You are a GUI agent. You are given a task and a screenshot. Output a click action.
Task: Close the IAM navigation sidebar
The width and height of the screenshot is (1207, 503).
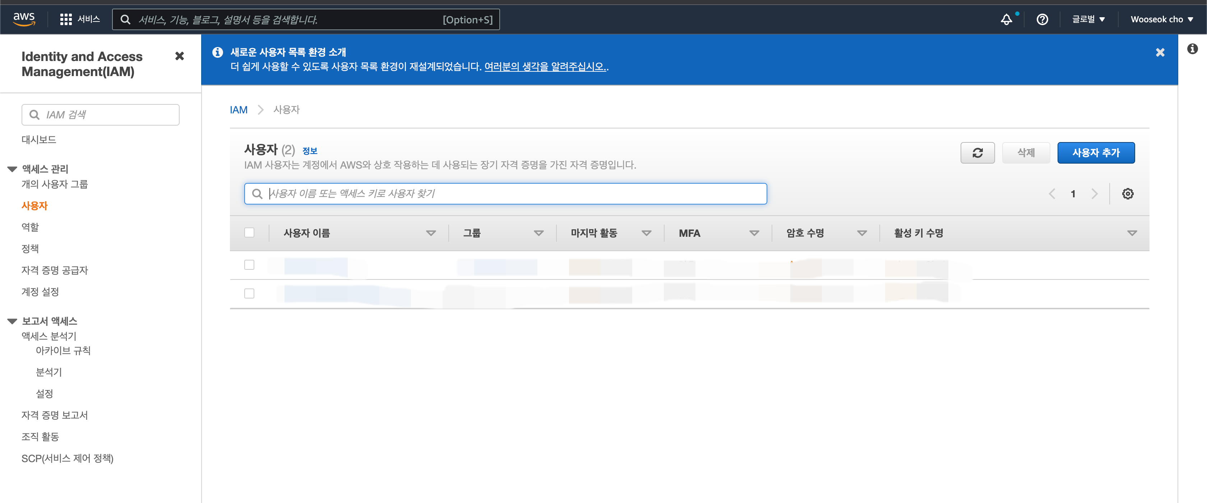coord(179,56)
